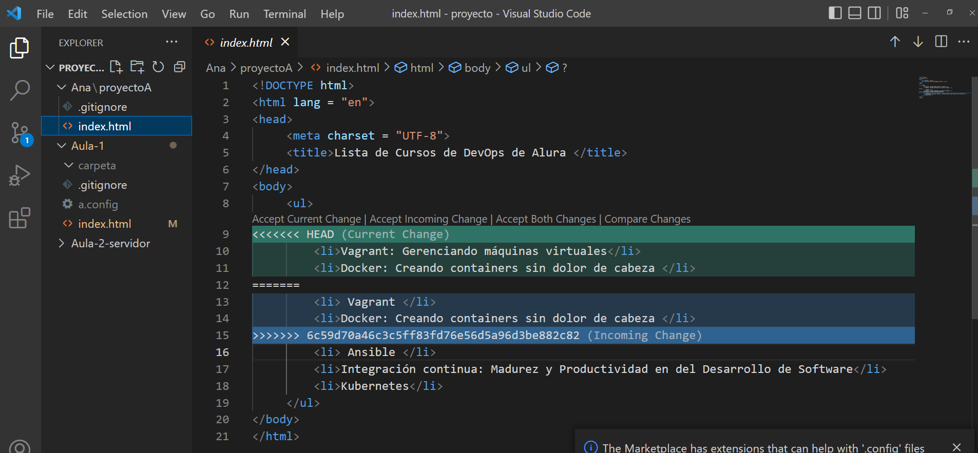Open the Accounts icon in activity bar
The height and width of the screenshot is (453, 978).
(x=20, y=446)
